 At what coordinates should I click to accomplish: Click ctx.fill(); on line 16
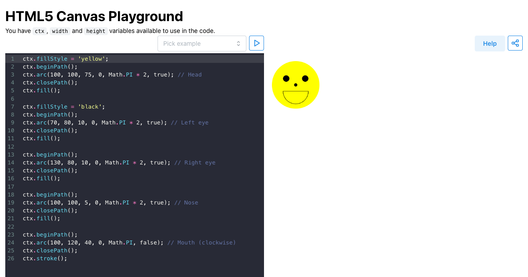click(41, 179)
